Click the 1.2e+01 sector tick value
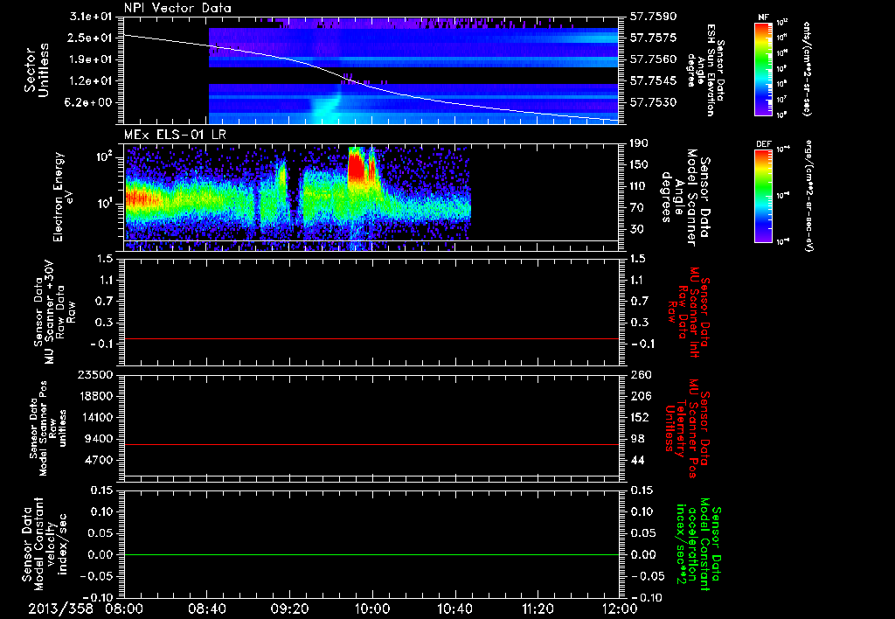Image resolution: width=895 pixels, height=619 pixels. (91, 81)
